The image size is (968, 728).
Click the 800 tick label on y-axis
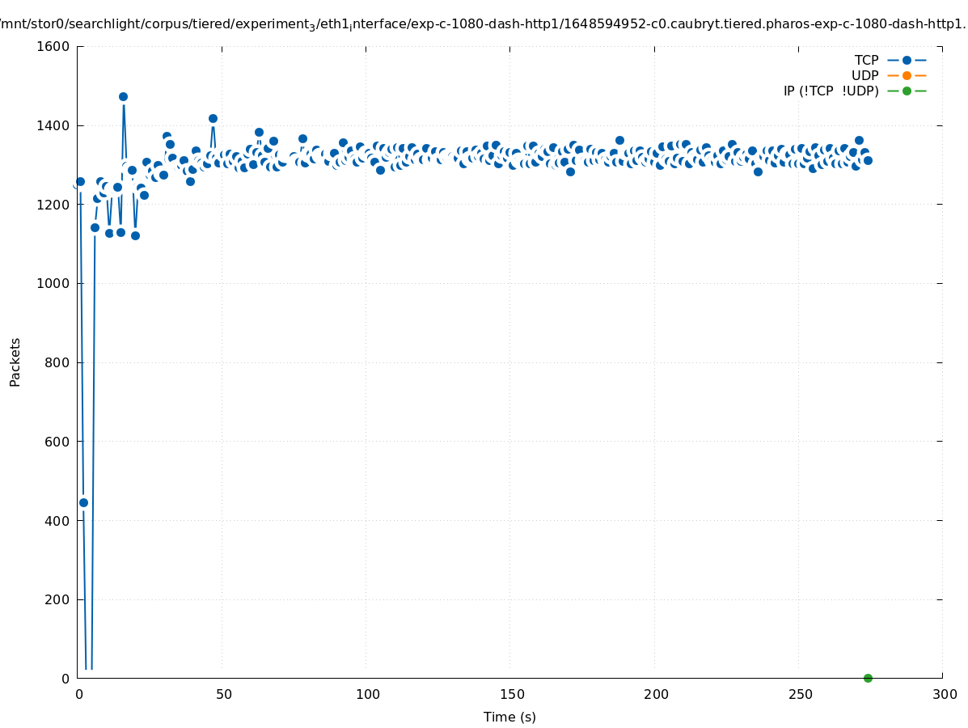tap(58, 362)
